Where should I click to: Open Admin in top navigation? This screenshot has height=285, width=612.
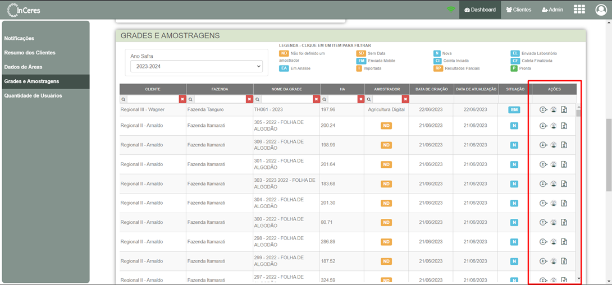552,10
